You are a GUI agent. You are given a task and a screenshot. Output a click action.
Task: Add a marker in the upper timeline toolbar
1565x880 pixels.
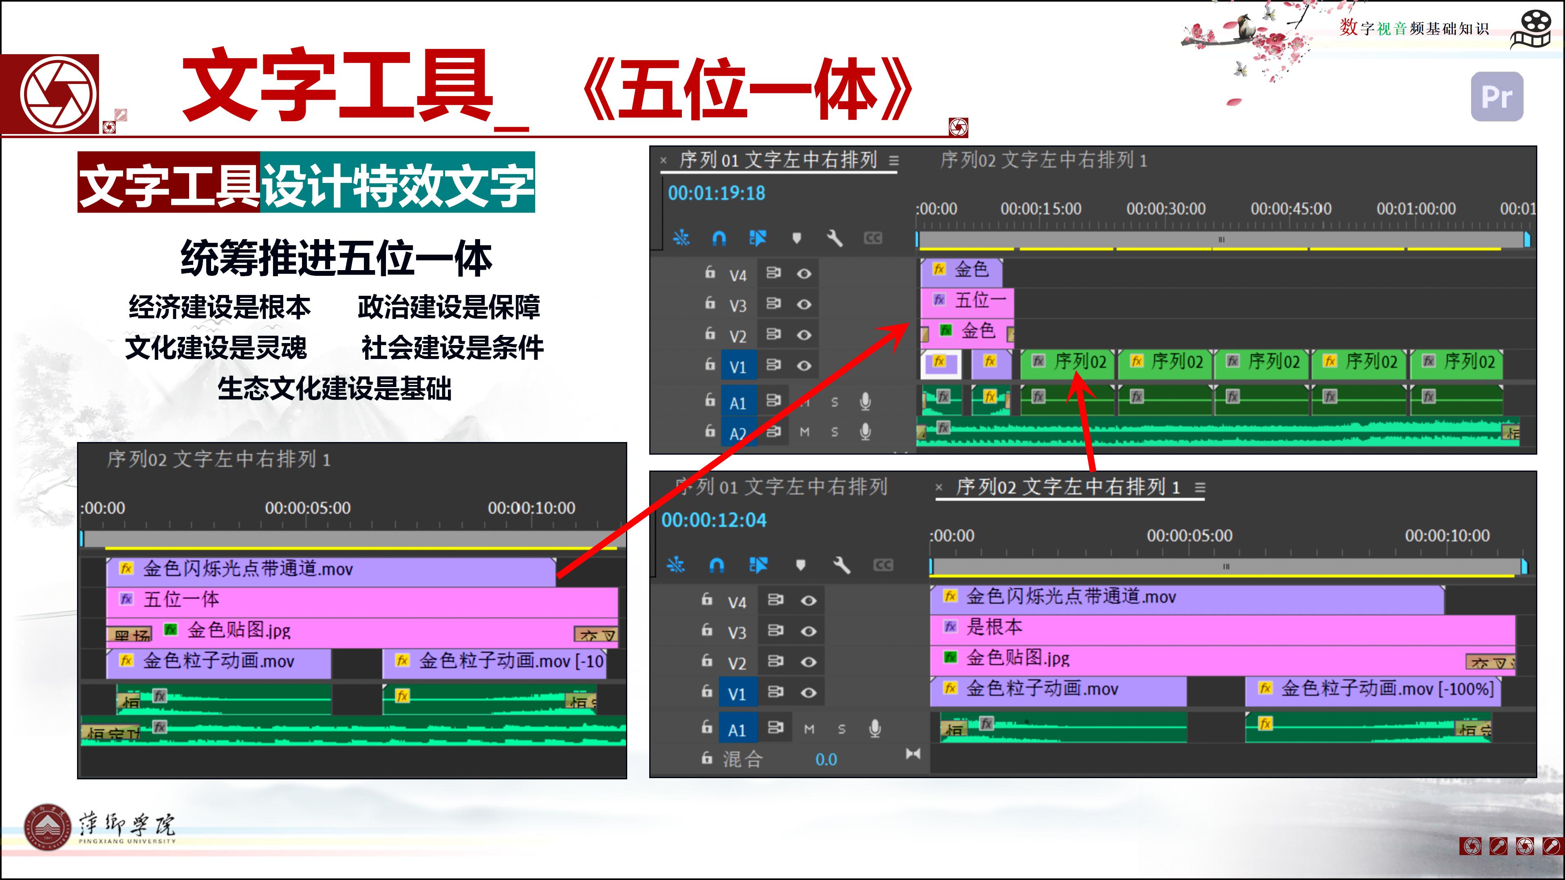(796, 238)
